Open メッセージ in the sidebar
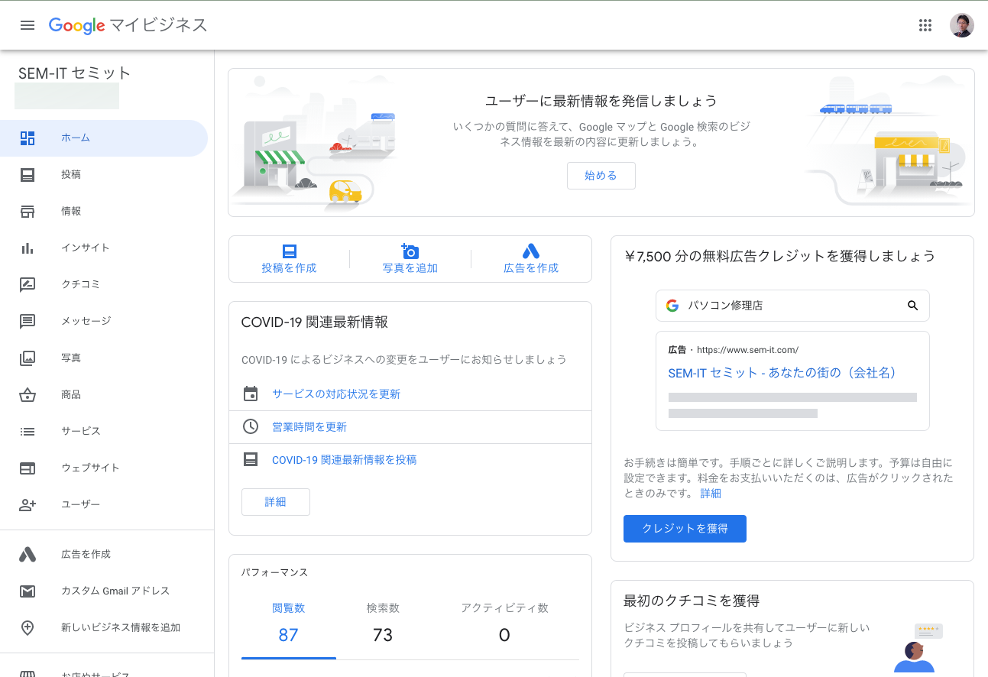 click(x=104, y=322)
